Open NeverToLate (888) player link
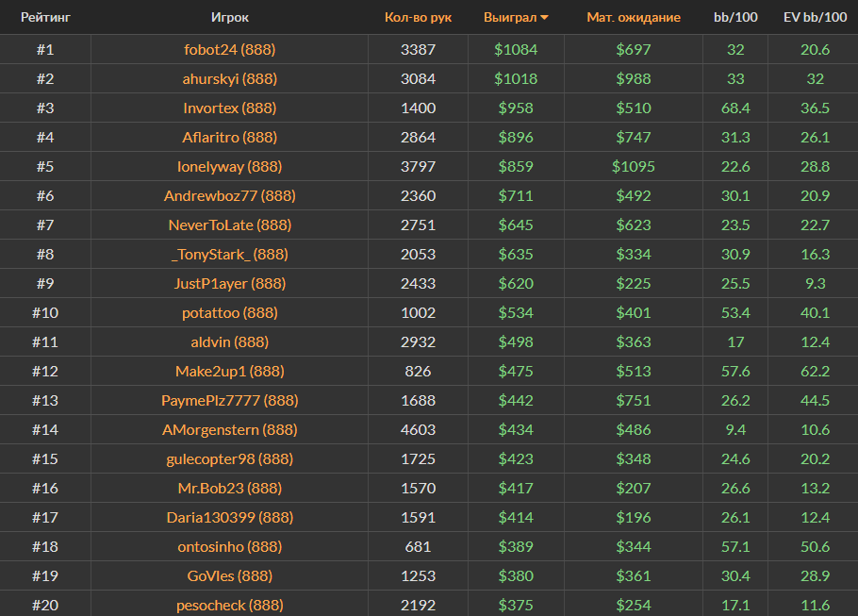This screenshot has width=858, height=616. click(229, 225)
